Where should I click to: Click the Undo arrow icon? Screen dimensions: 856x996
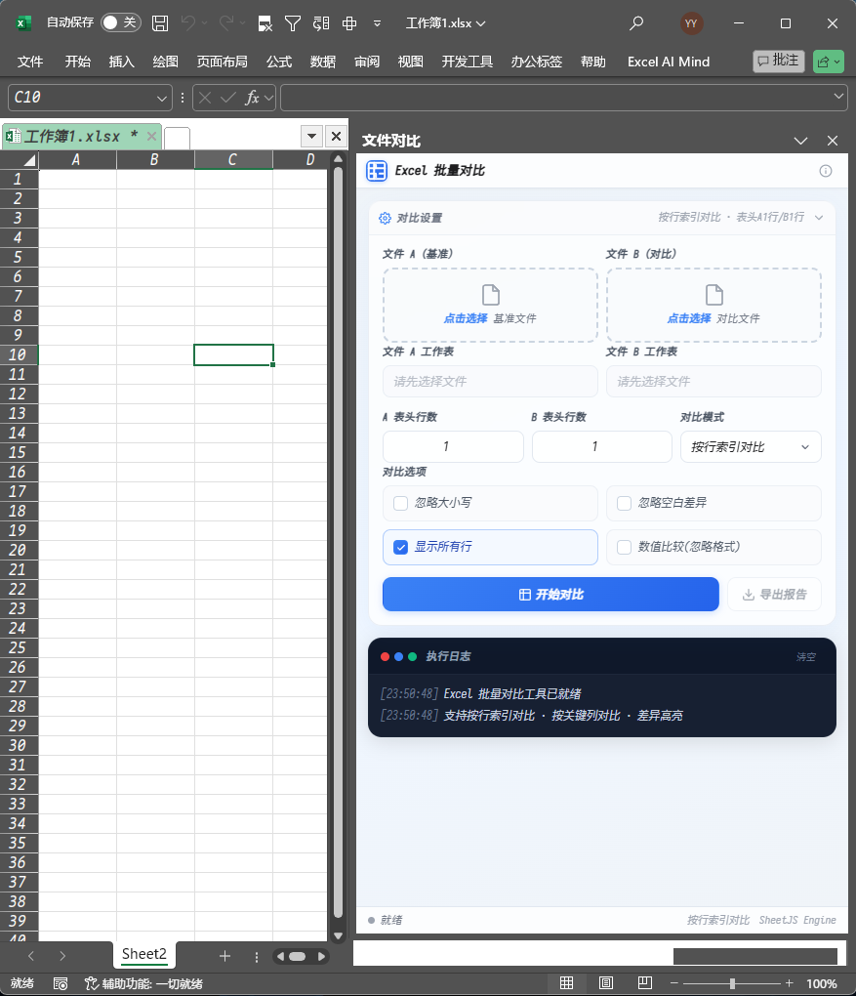(x=188, y=23)
